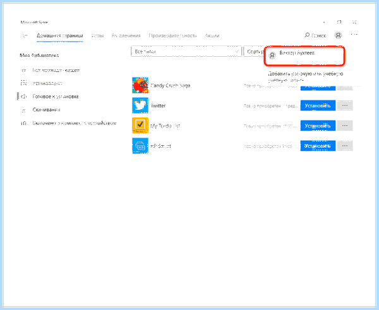Click the first library sidebar icon
Image resolution: width=379 pixels, height=310 pixels.
tap(24, 70)
